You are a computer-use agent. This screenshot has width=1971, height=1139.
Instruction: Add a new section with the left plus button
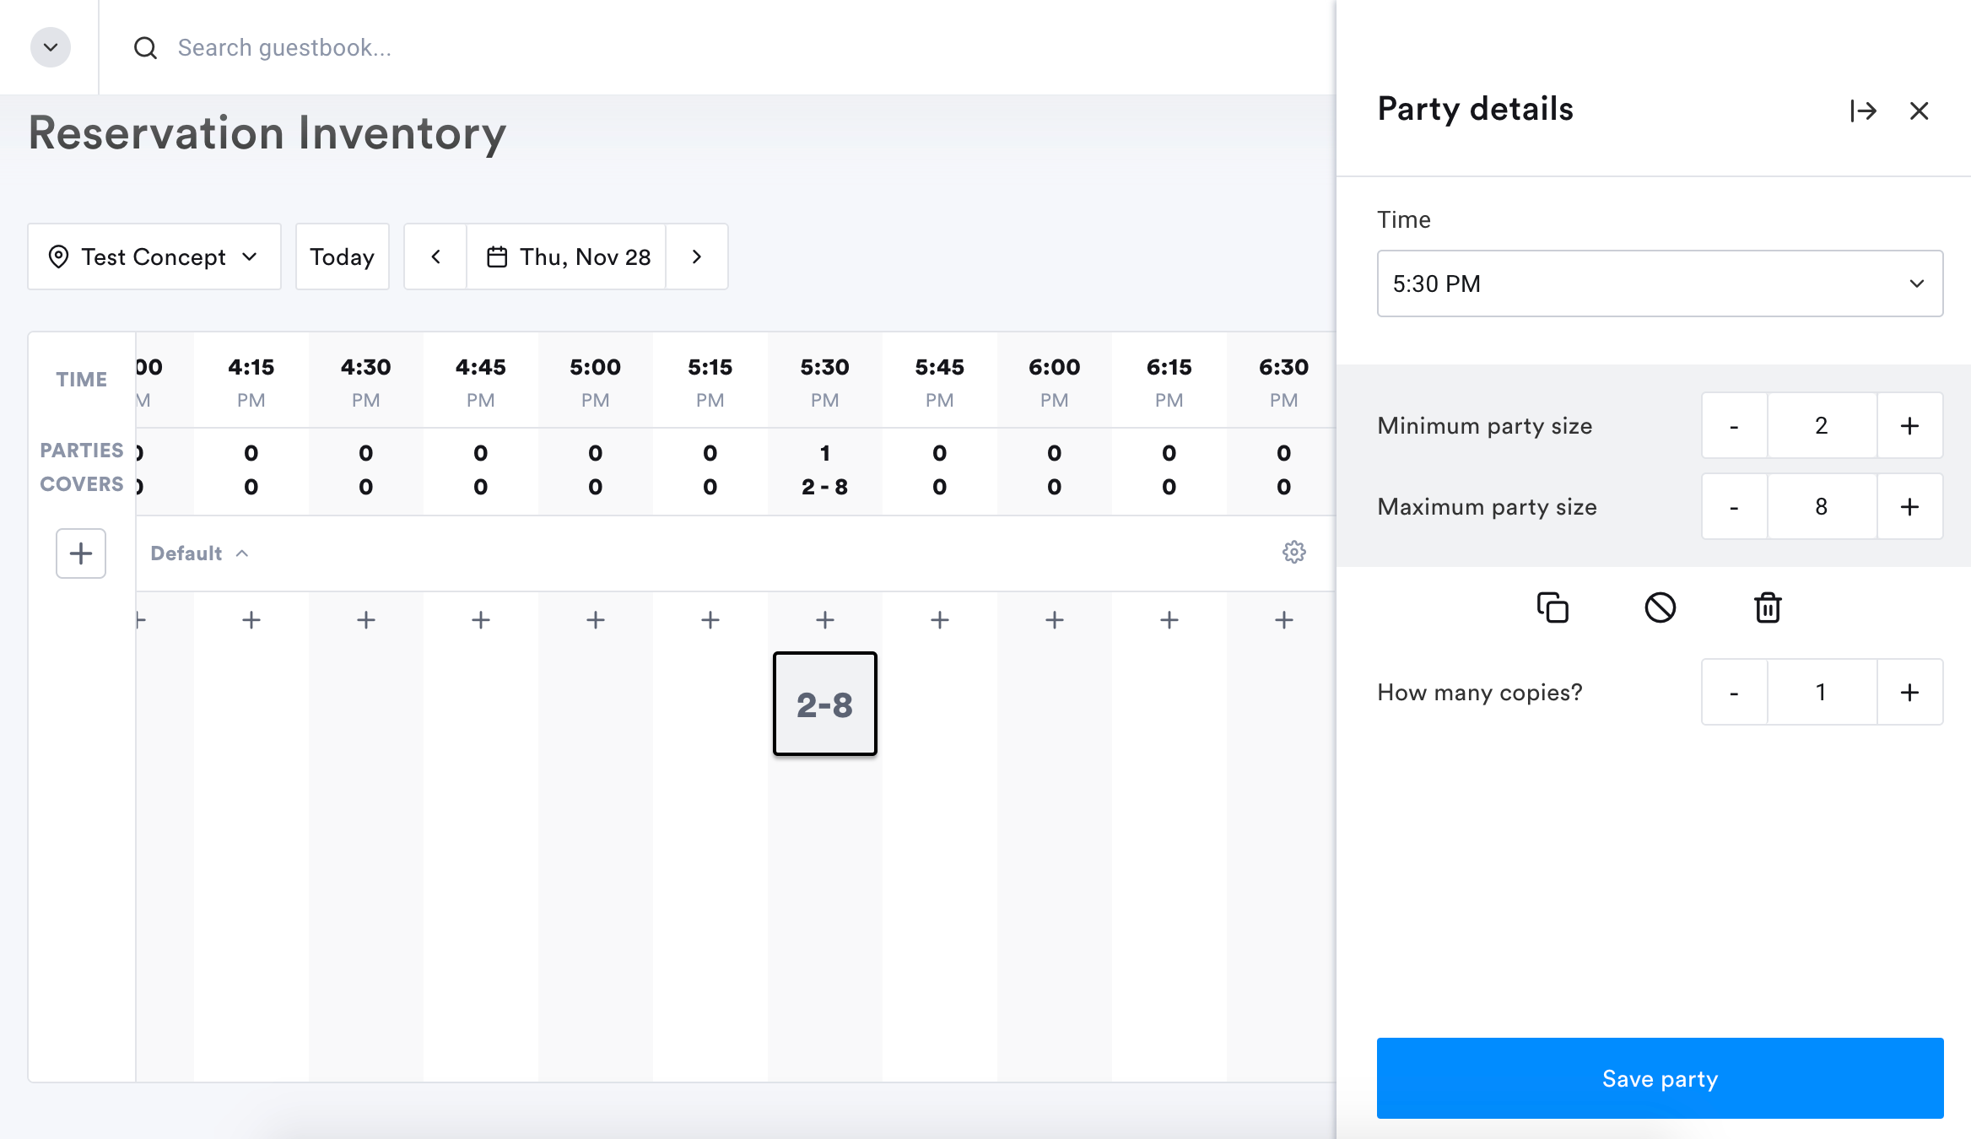pyautogui.click(x=81, y=553)
